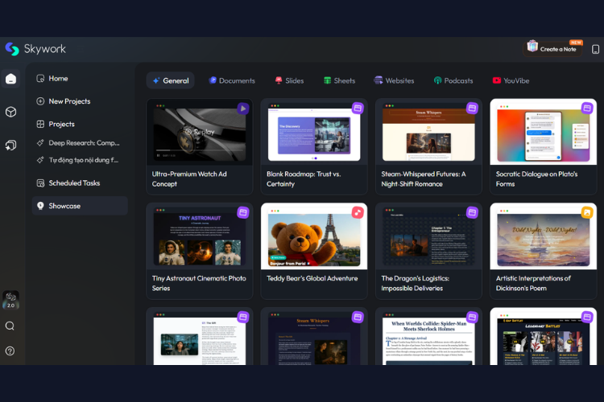The width and height of the screenshot is (604, 402).
Task: Switch to the Slides tab
Action: [x=289, y=80]
